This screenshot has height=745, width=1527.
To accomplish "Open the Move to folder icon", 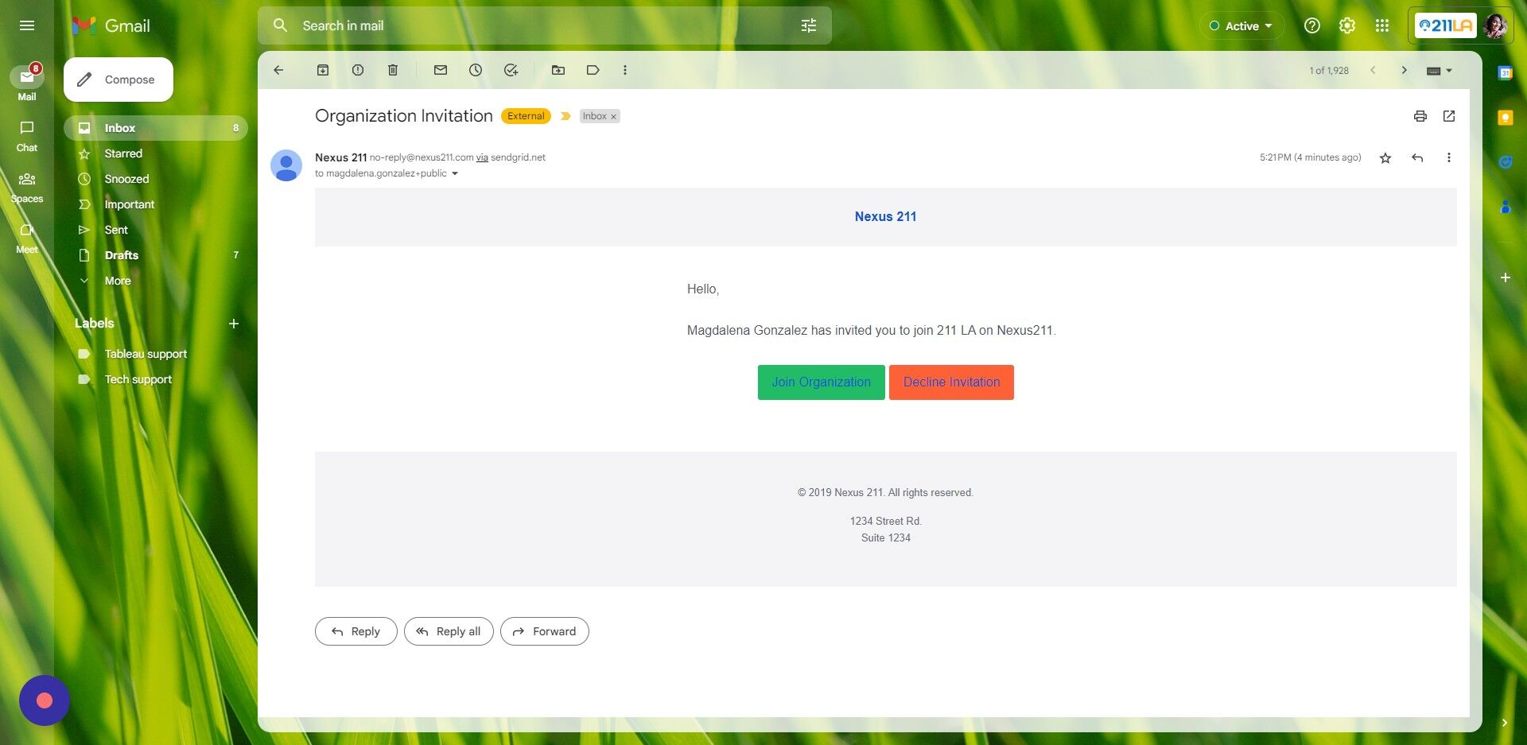I will 558,70.
